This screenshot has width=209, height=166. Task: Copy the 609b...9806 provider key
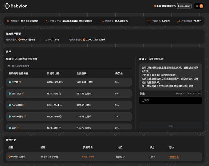click(x=61, y=82)
